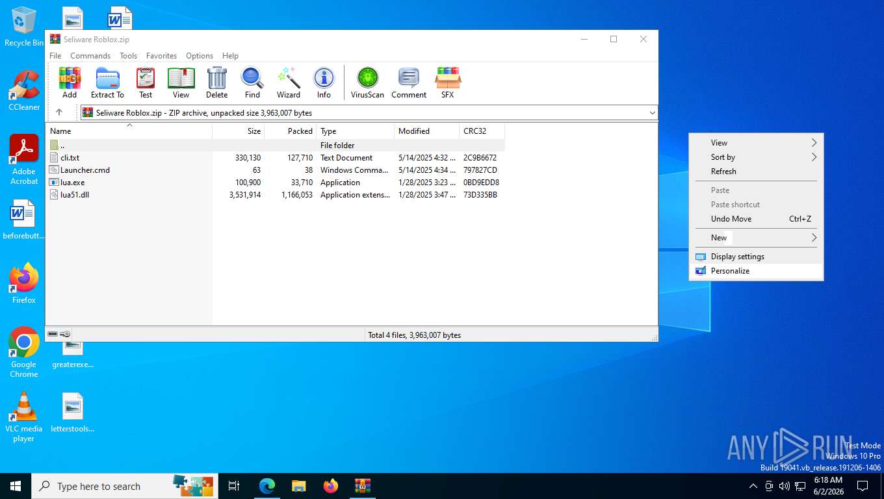Open the beforebutt Word document icon
The image size is (884, 499).
click(x=24, y=220)
